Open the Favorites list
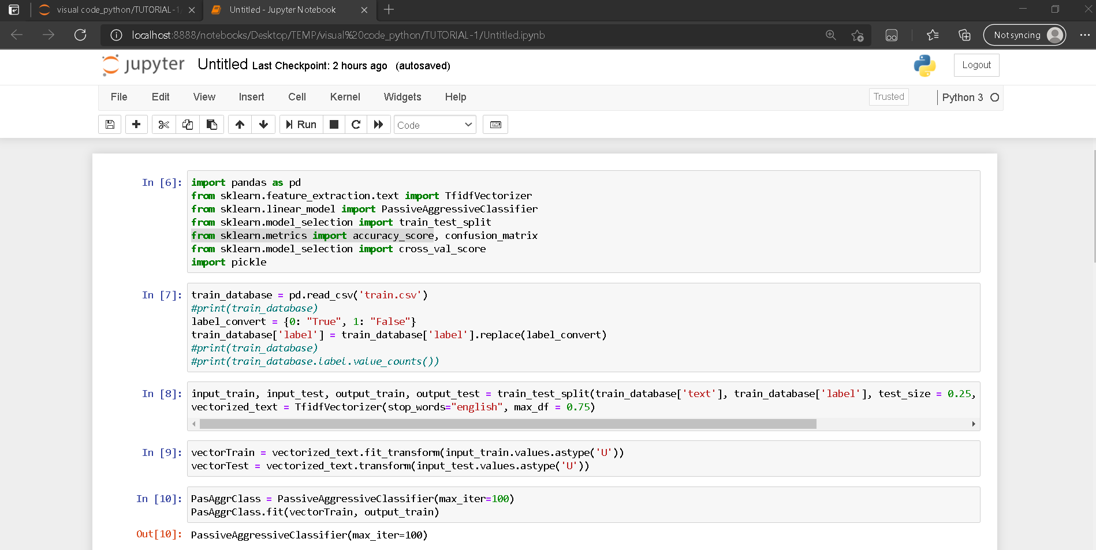 (x=933, y=35)
